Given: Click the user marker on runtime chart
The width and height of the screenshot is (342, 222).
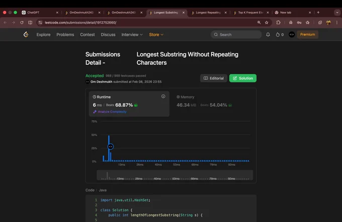Looking at the screenshot, I should pyautogui.click(x=111, y=147).
